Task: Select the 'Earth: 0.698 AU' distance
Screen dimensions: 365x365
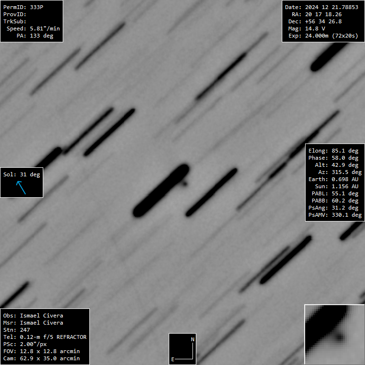Action: (333, 179)
